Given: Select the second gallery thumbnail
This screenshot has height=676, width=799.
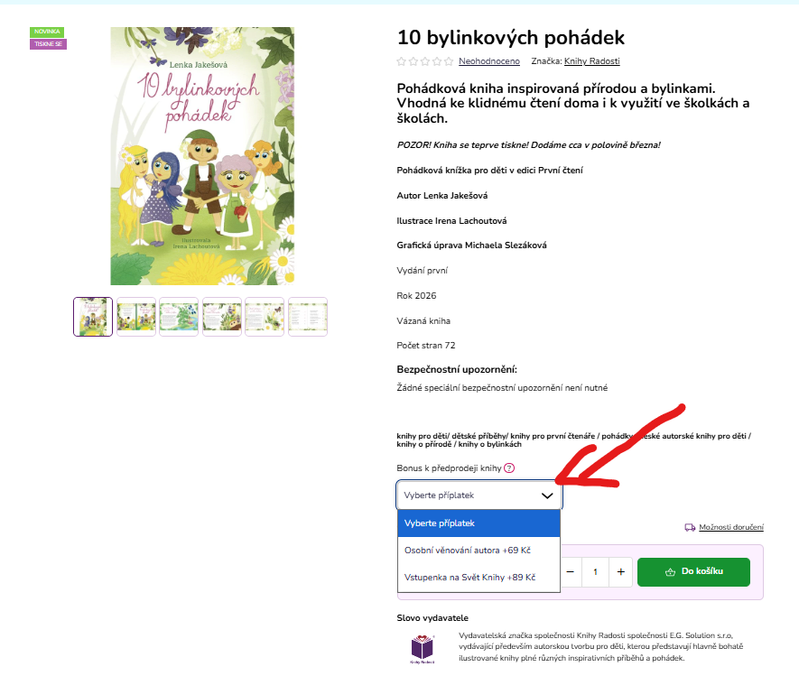Looking at the screenshot, I should [136, 317].
